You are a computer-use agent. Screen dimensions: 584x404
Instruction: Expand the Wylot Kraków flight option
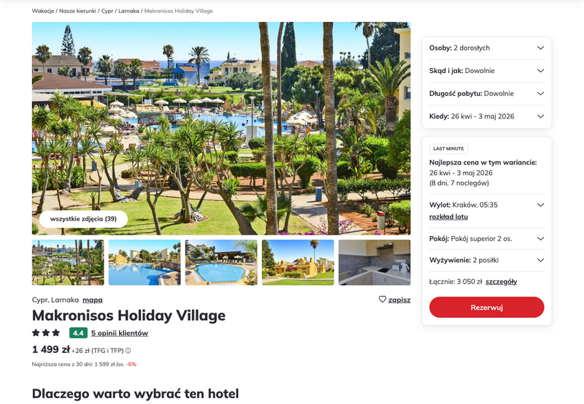[540, 205]
